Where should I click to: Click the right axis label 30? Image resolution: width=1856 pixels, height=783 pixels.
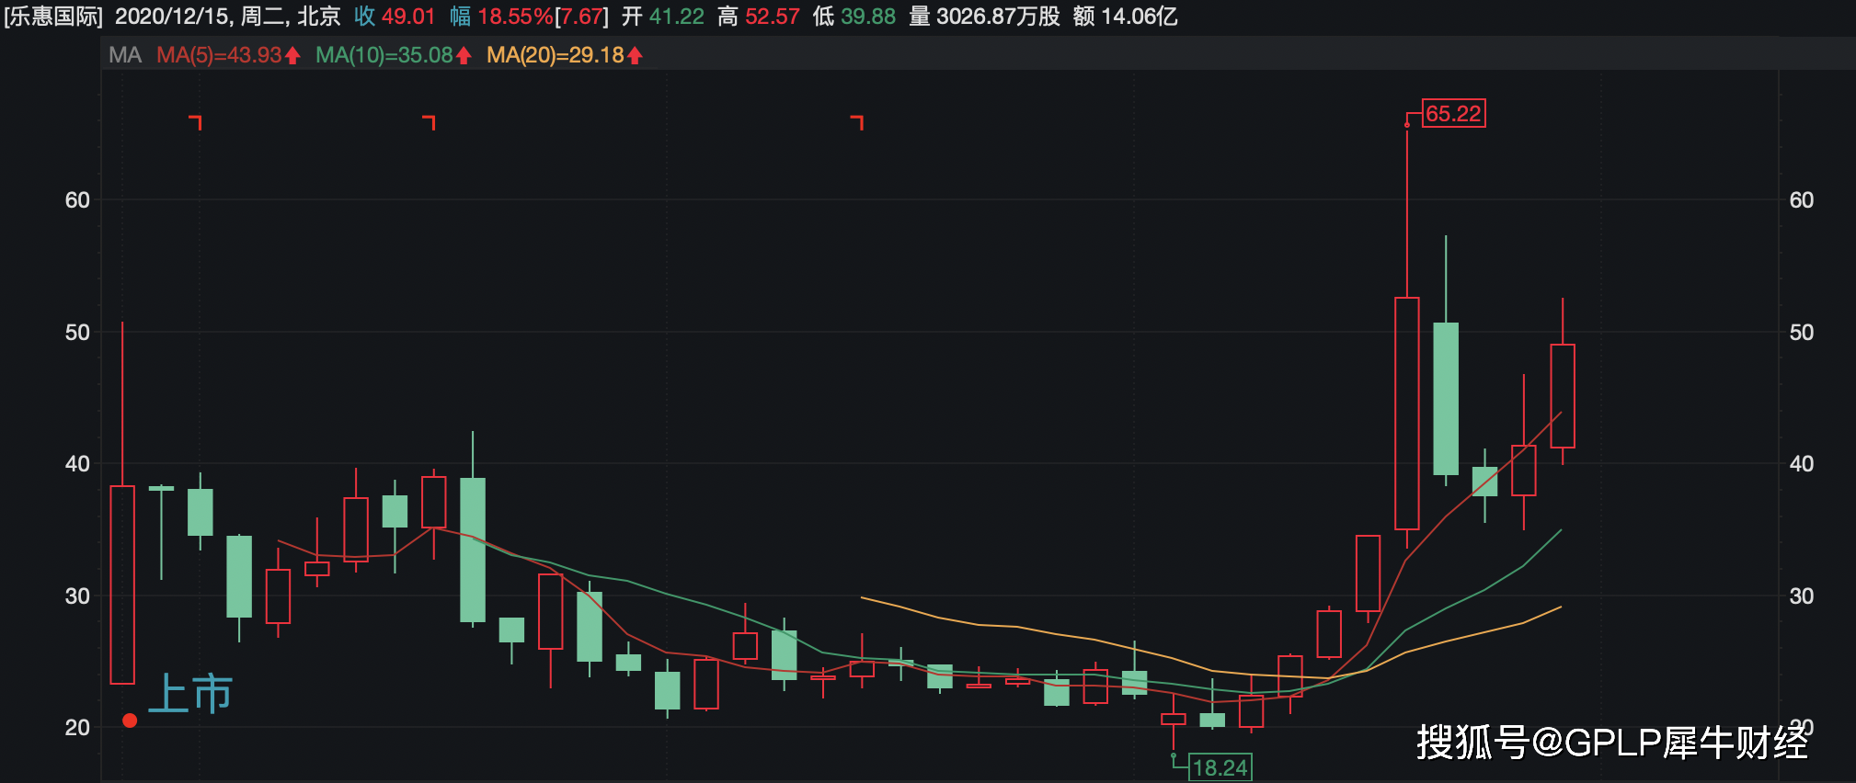1802,596
